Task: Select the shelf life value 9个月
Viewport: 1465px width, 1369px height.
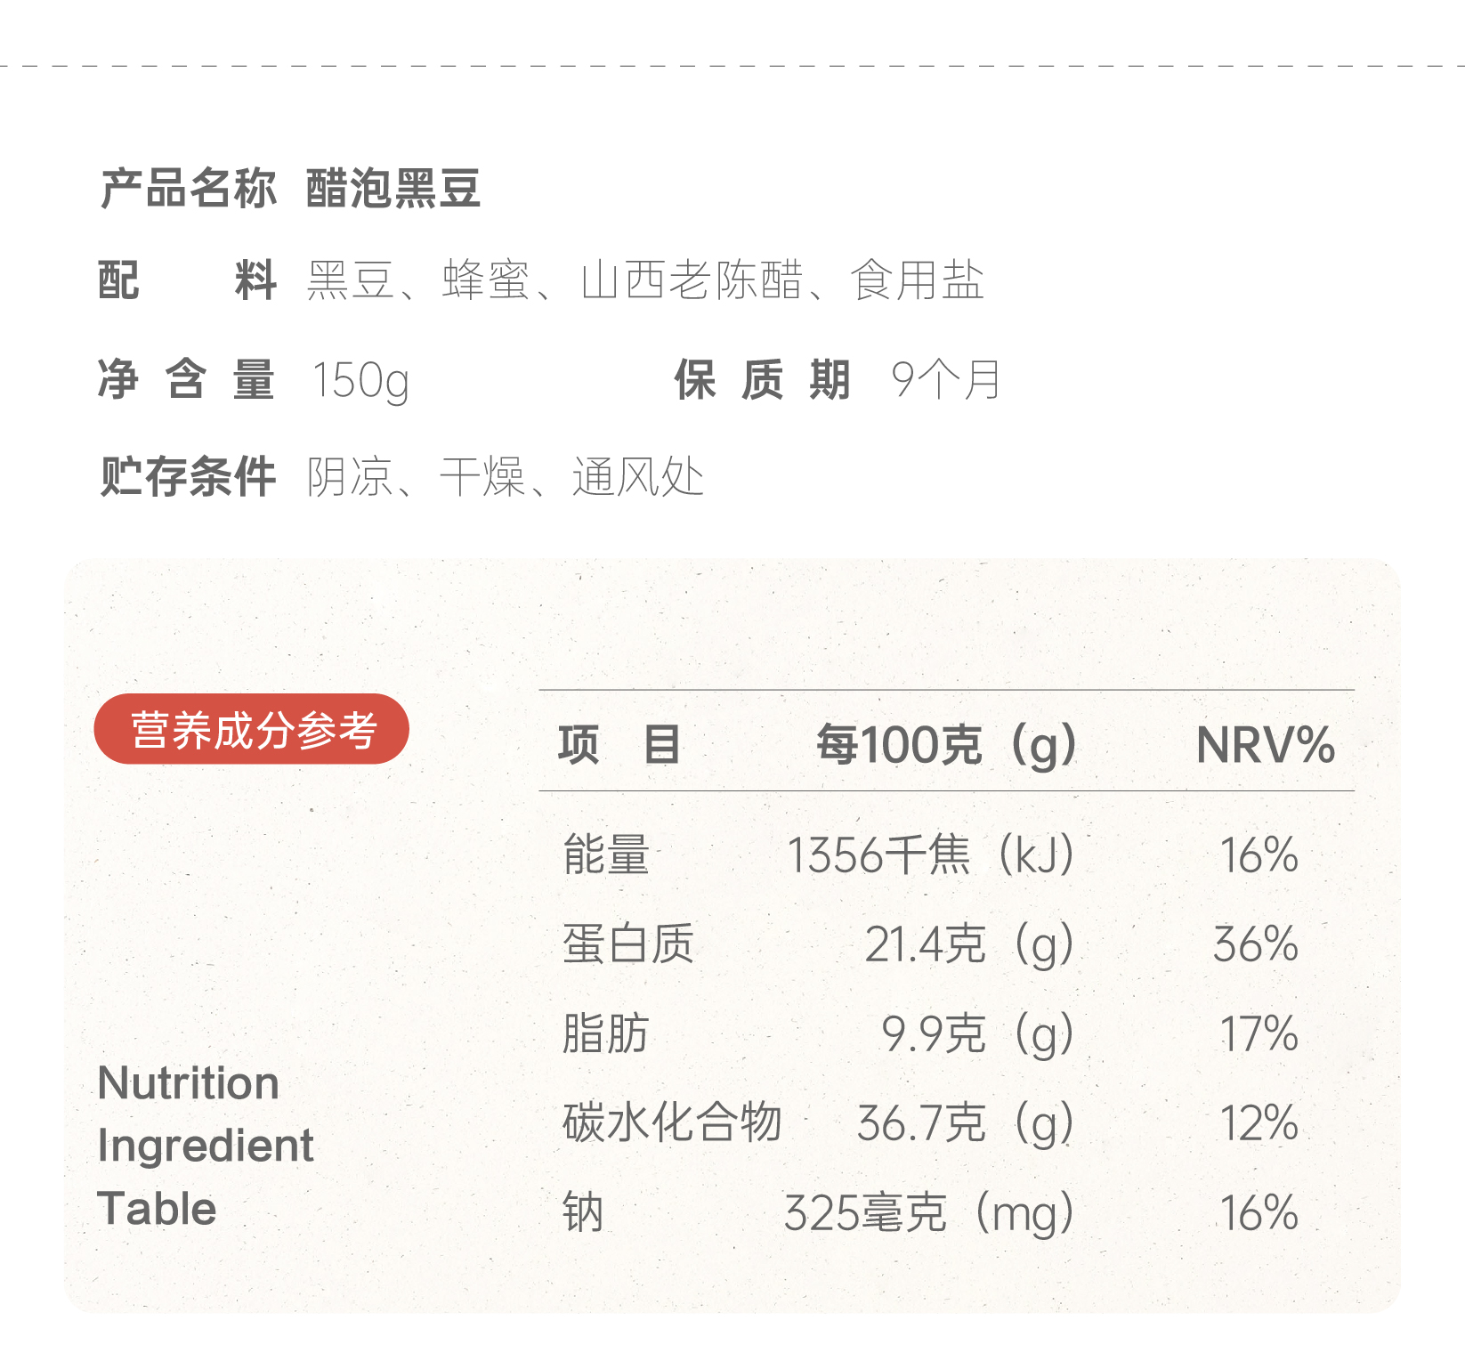Action: click(x=945, y=380)
